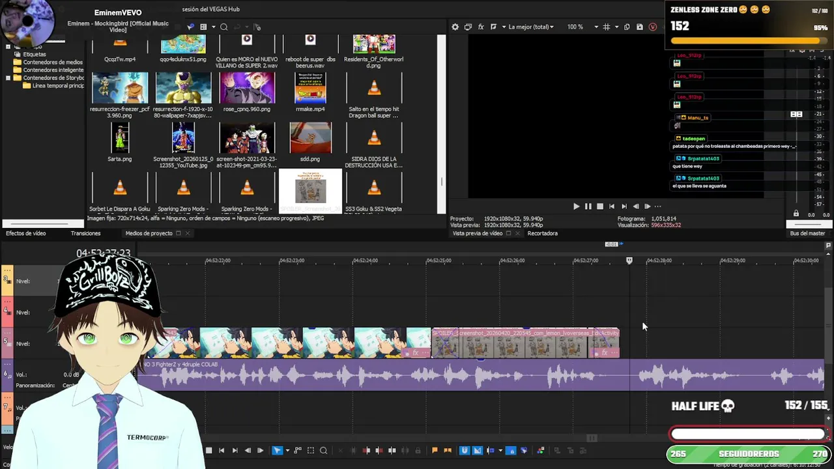Switch to Recortadora tab
Image resolution: width=834 pixels, height=469 pixels.
coord(542,233)
